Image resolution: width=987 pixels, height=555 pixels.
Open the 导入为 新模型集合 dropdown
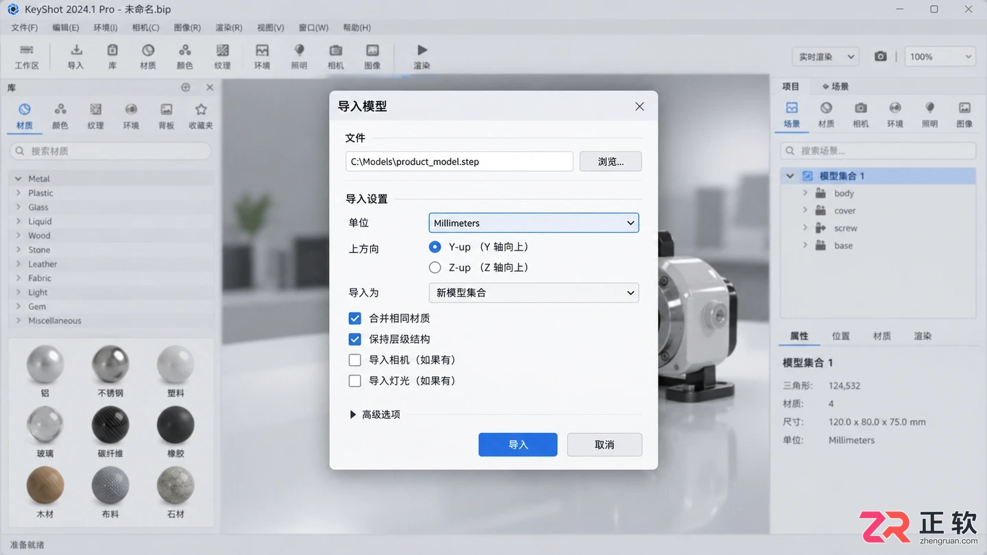click(533, 293)
